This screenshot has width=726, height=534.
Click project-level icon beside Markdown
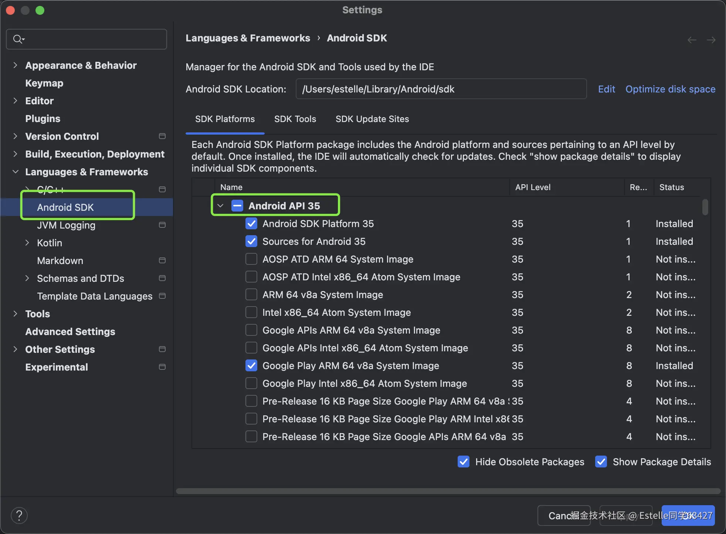(162, 260)
